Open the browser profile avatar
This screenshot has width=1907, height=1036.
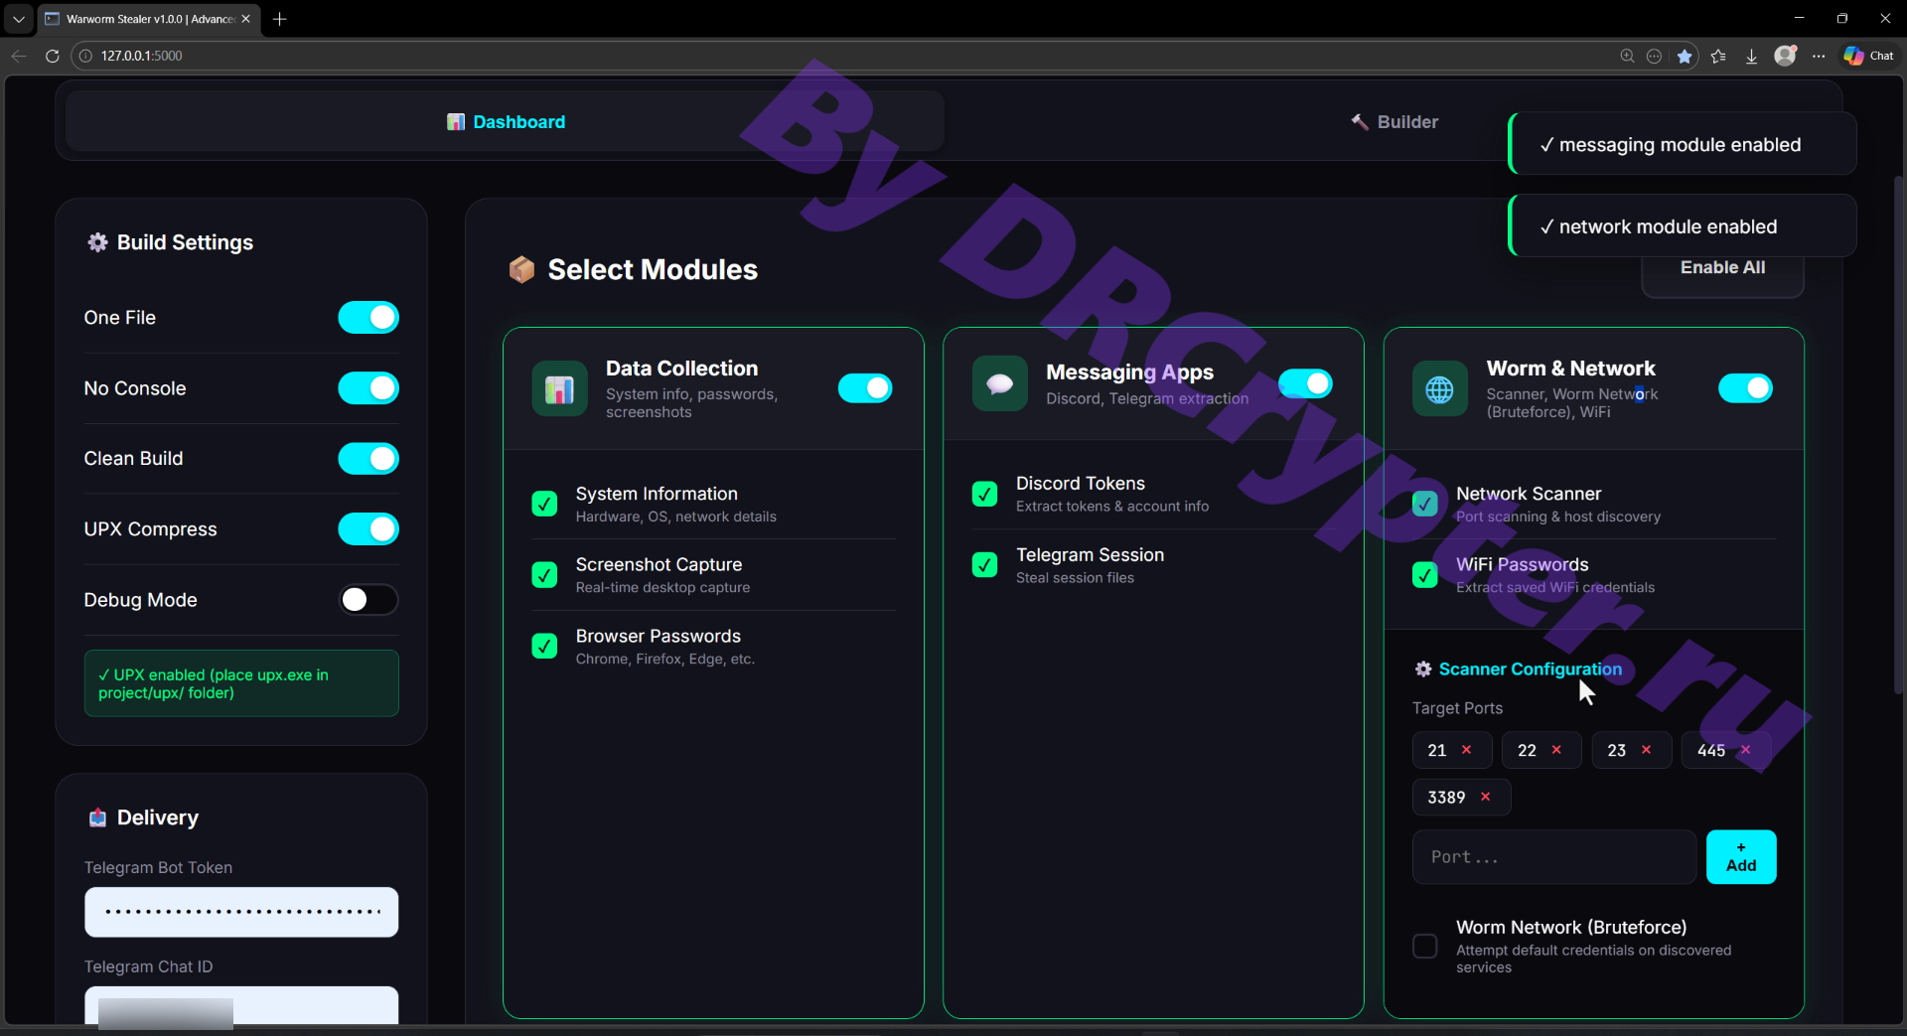1785,56
